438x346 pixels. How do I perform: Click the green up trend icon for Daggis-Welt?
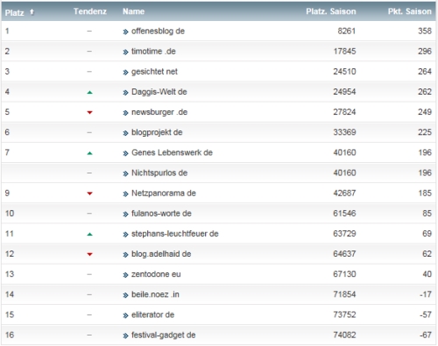(89, 92)
